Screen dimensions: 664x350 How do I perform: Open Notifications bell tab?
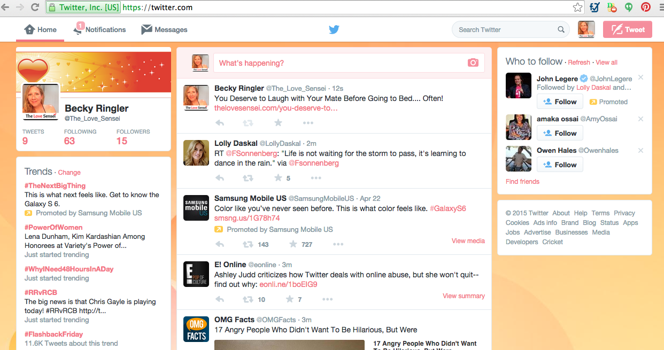click(x=100, y=30)
